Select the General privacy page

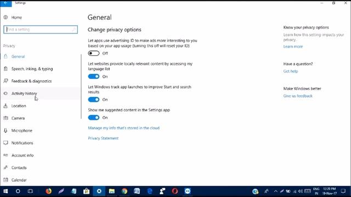click(x=18, y=56)
